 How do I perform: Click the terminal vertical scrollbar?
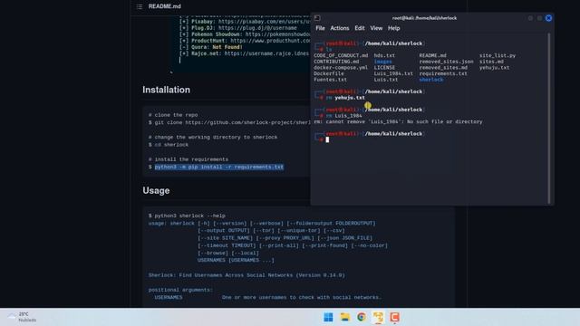click(x=549, y=118)
